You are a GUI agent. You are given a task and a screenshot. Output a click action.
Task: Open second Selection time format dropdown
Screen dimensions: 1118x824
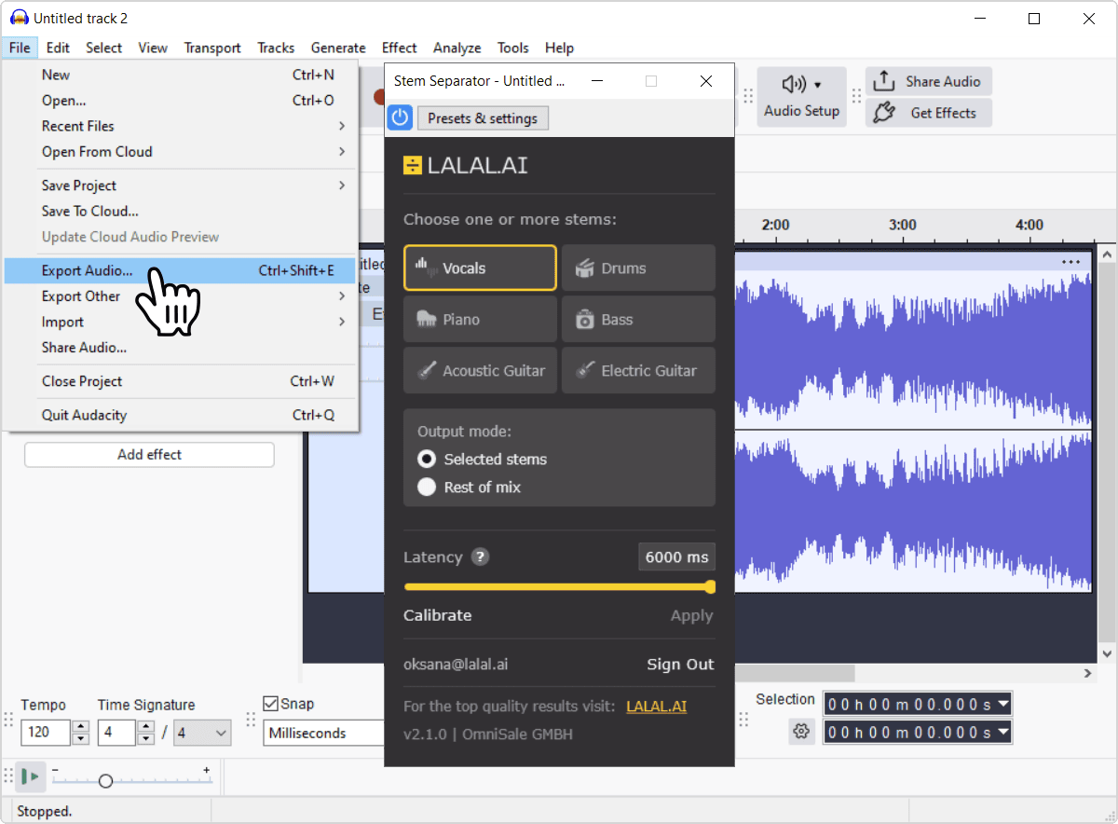tap(1002, 732)
